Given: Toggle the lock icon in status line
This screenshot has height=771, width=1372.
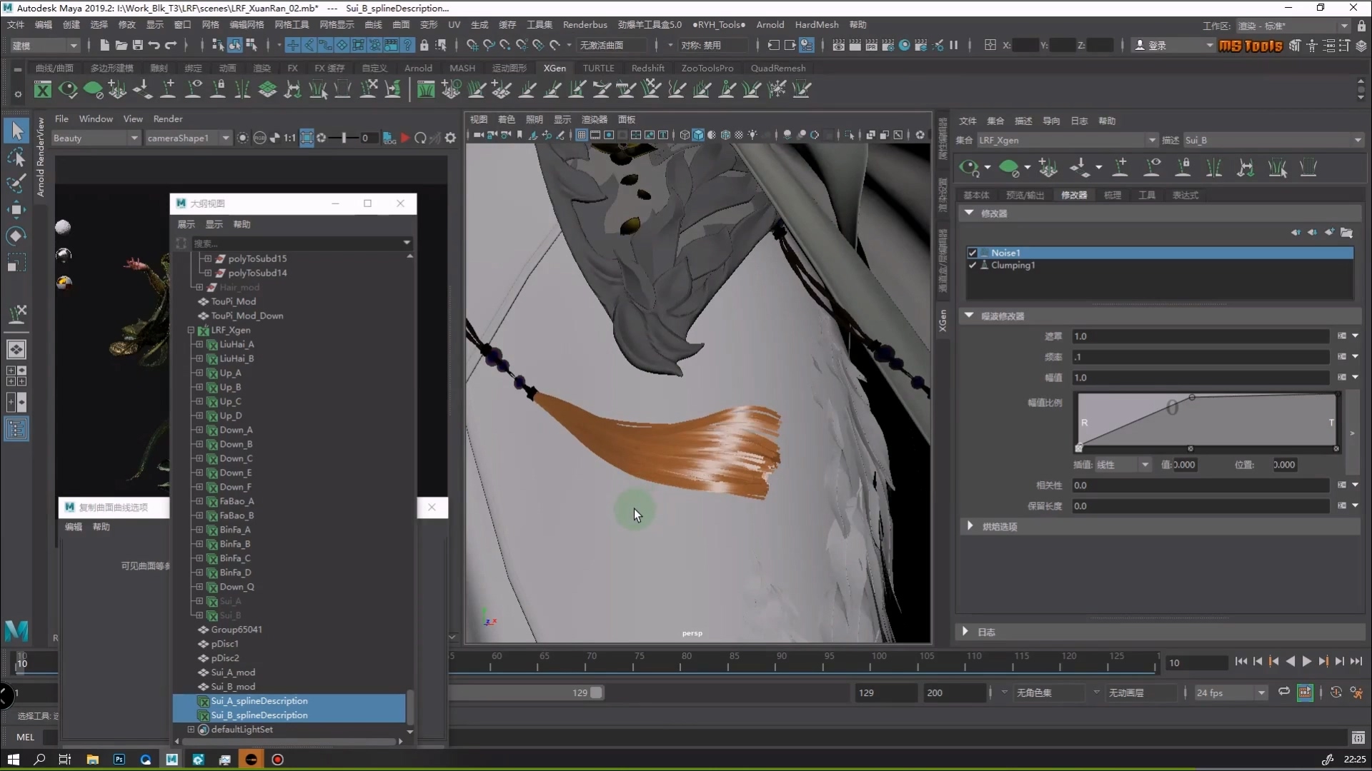Looking at the screenshot, I should tap(424, 45).
